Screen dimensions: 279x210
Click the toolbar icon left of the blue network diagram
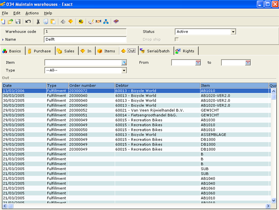[x=98, y=21]
